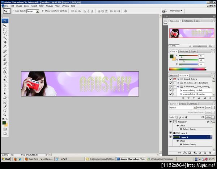217x169 pixels.
Task: Select the Notes tool
Action: tap(5, 103)
